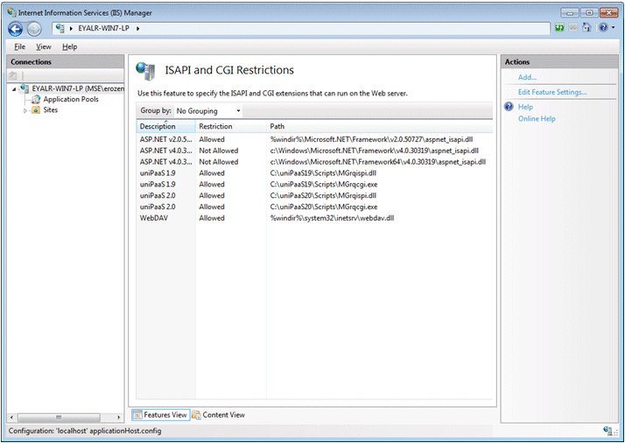Viewport: 625px width, 443px height.
Task: Click the status bar network icon
Action: pyautogui.click(x=607, y=431)
